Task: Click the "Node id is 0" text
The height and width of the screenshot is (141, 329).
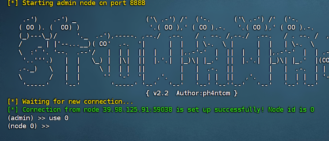Action: tap(291, 110)
